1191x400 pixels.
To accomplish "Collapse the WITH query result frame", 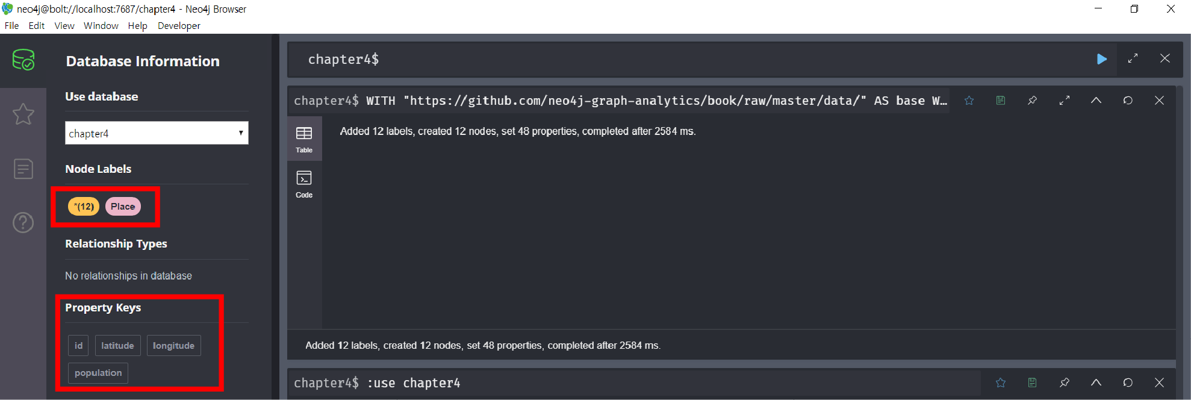I will pos(1096,101).
